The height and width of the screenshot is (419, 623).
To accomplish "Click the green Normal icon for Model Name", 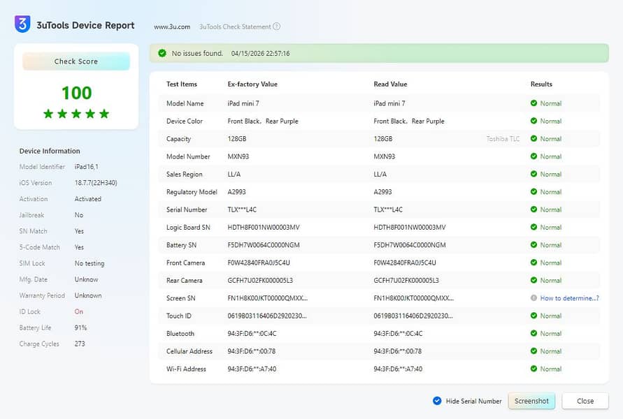I will tap(534, 103).
